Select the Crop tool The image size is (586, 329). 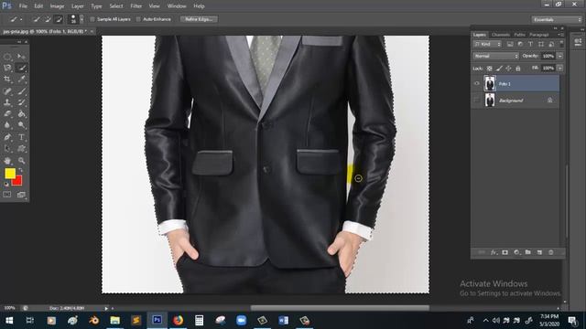click(7, 80)
